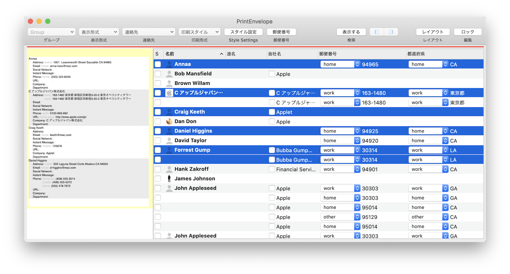Screen dimensions: 510x274
Task: Open the 印刷スタイル dropdown
Action: (x=199, y=32)
